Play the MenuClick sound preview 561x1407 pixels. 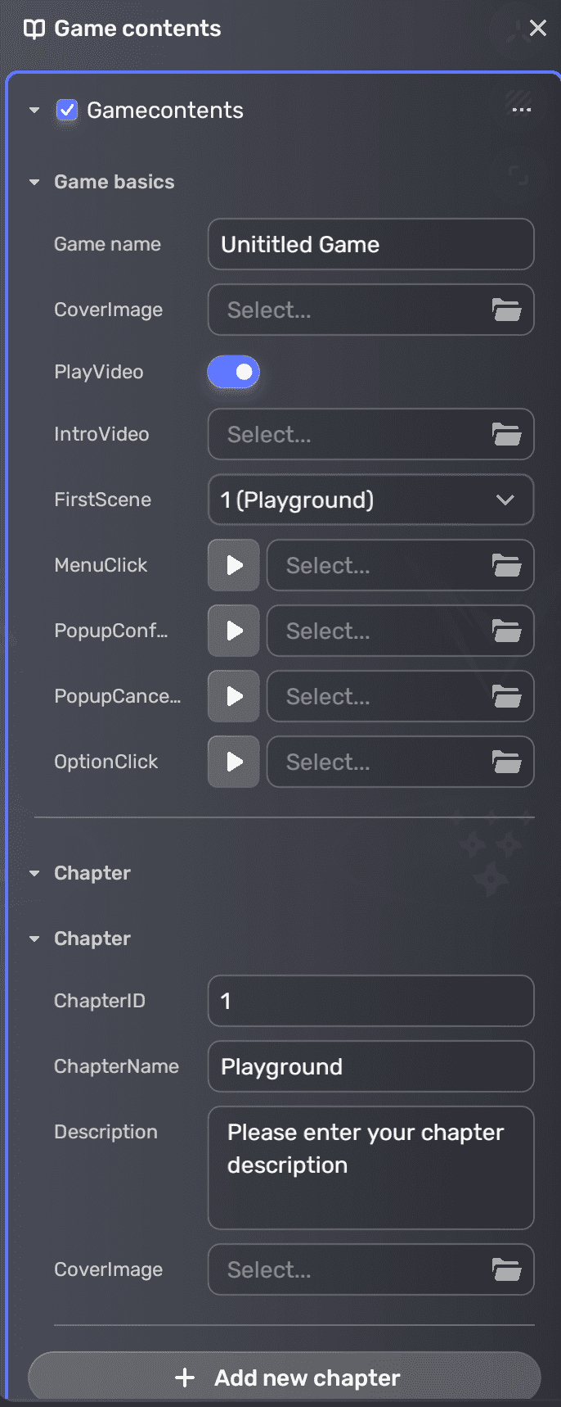pos(233,565)
